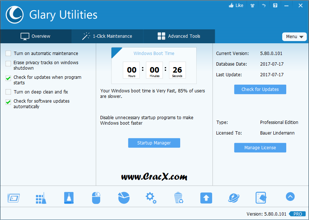
Task: Click the 'Licensed To:' label
Action: [x=229, y=133]
